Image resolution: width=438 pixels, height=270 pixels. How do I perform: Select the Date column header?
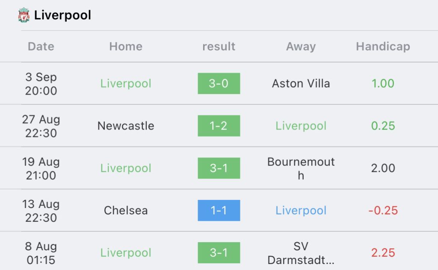click(41, 46)
